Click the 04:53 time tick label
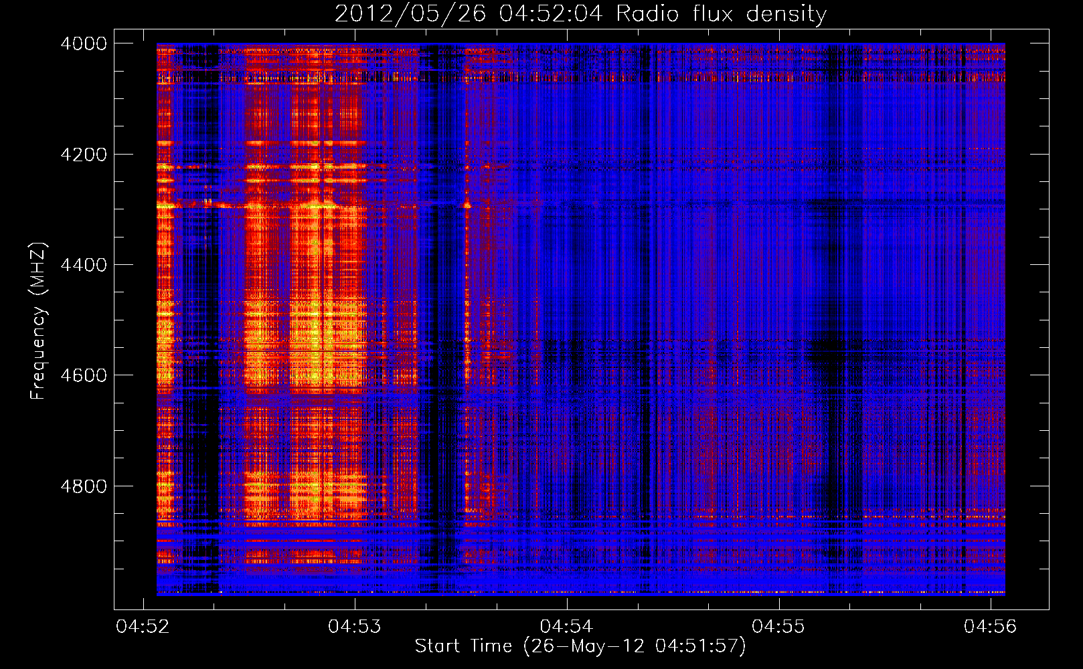The width and height of the screenshot is (1083, 669). [355, 627]
